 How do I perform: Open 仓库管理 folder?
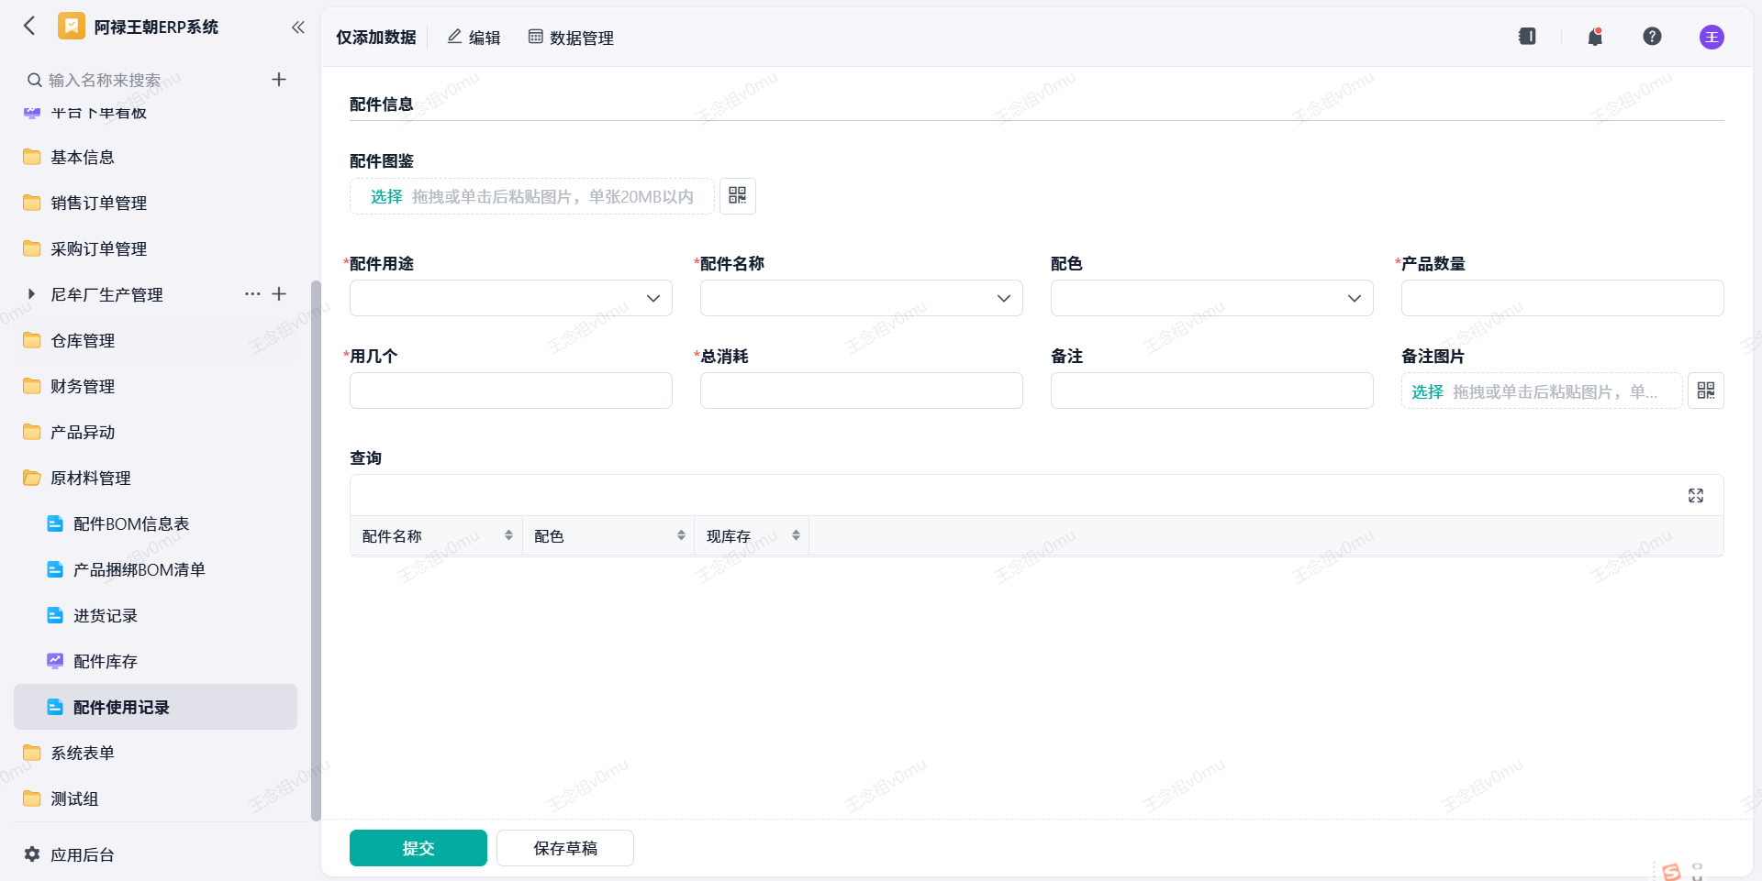click(156, 340)
